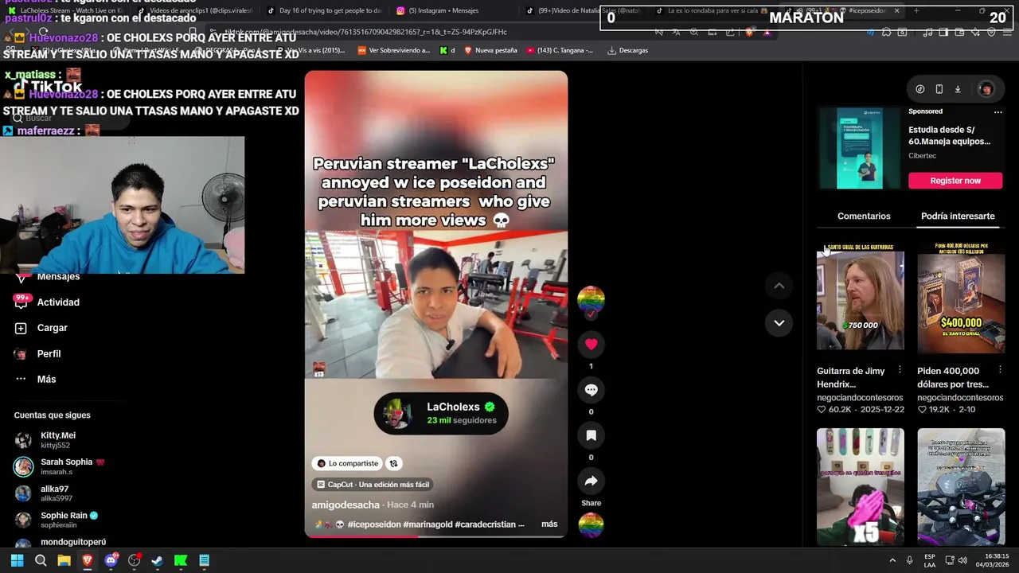This screenshot has height=573, width=1019.
Task: Click negociandocontesoros under Guitarra de Jimy
Action: point(860,397)
